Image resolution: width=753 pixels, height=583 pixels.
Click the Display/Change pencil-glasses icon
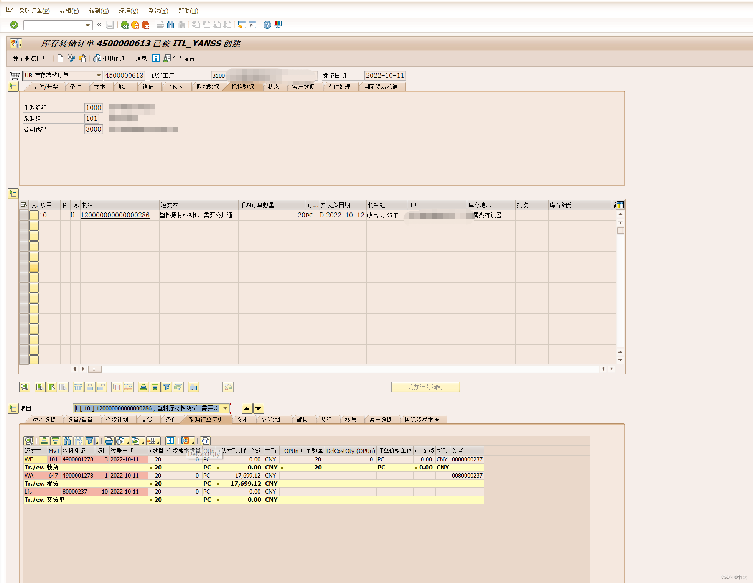(71, 58)
